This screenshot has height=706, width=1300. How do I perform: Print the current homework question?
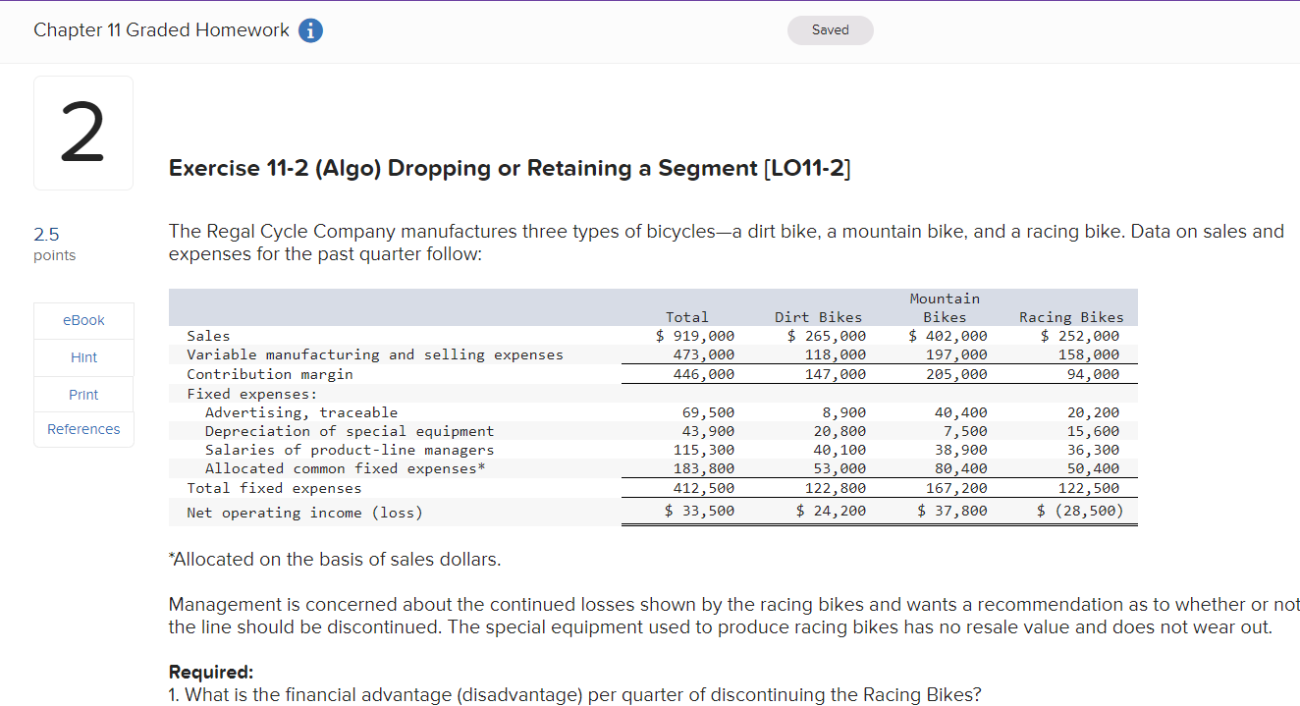click(82, 393)
